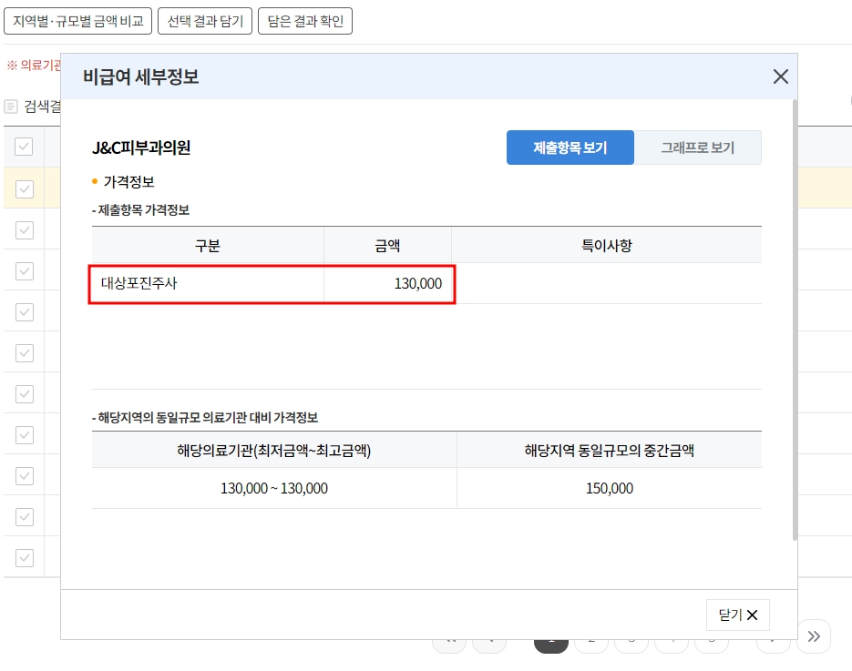Jump to the last results page using » icon
The height and width of the screenshot is (671, 852).
tap(814, 636)
